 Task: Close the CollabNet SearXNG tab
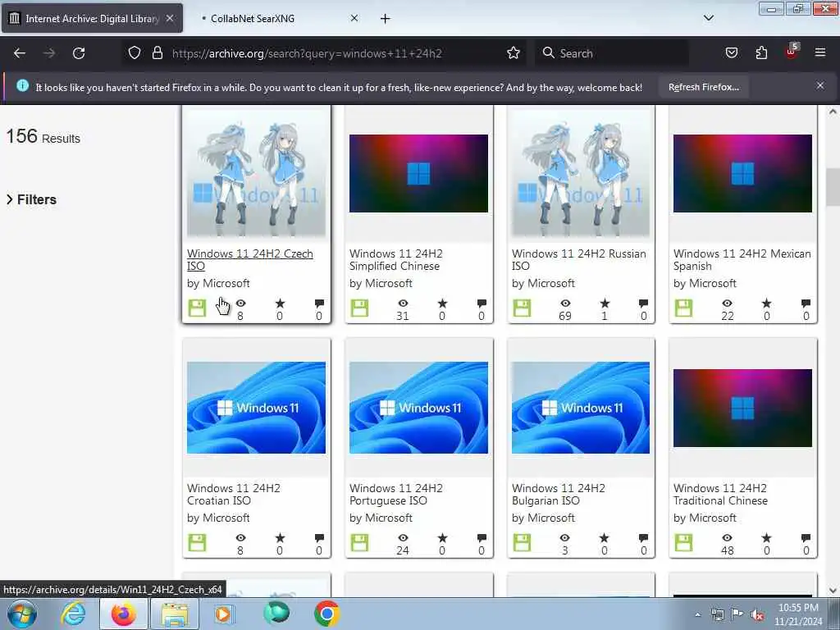[x=354, y=18]
